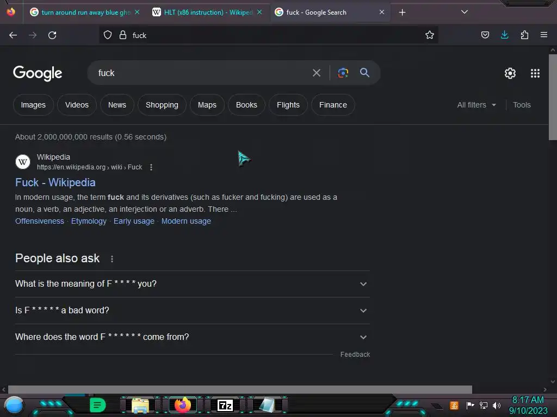Open the taskbar clock showing 8:17 AM

tap(528, 405)
